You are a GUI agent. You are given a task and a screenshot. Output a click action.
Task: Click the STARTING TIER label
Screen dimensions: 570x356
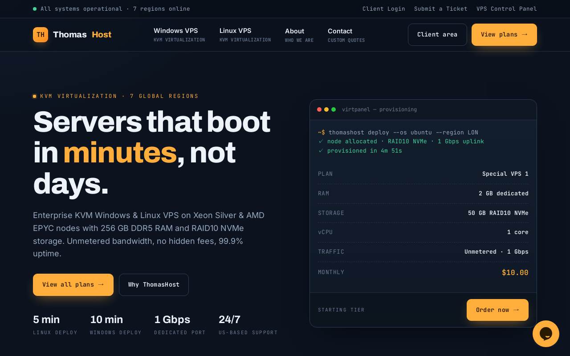click(x=341, y=310)
